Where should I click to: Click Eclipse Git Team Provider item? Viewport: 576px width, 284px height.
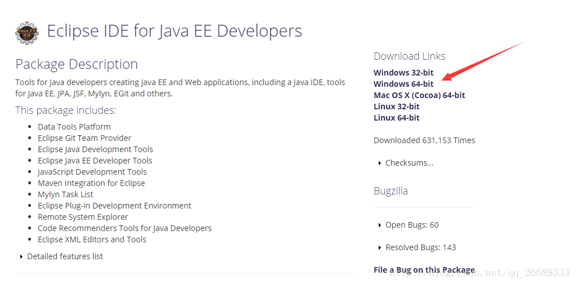pos(85,138)
